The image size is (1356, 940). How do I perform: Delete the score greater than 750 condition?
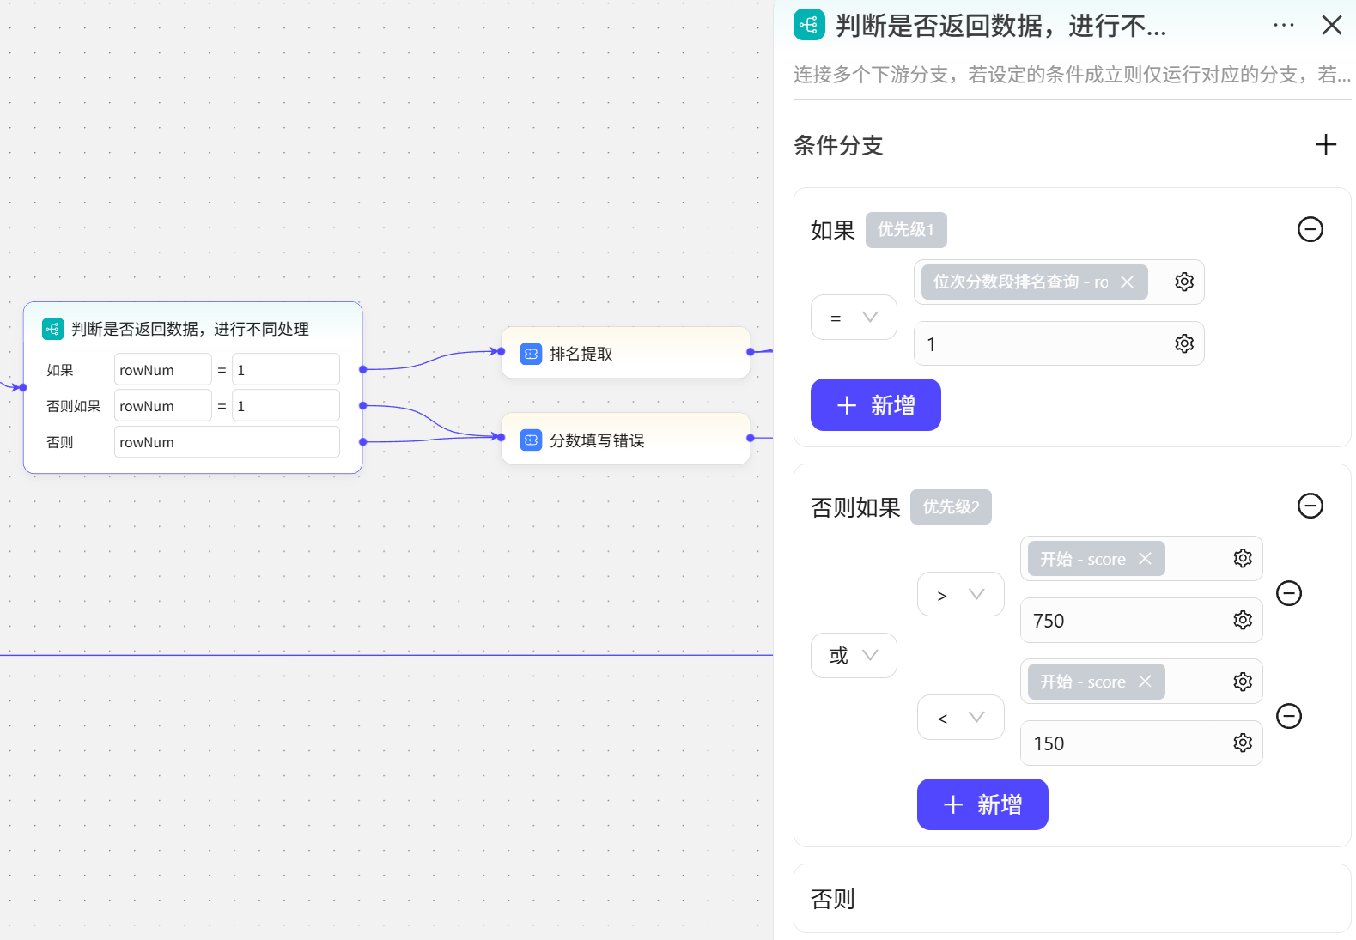pos(1288,593)
